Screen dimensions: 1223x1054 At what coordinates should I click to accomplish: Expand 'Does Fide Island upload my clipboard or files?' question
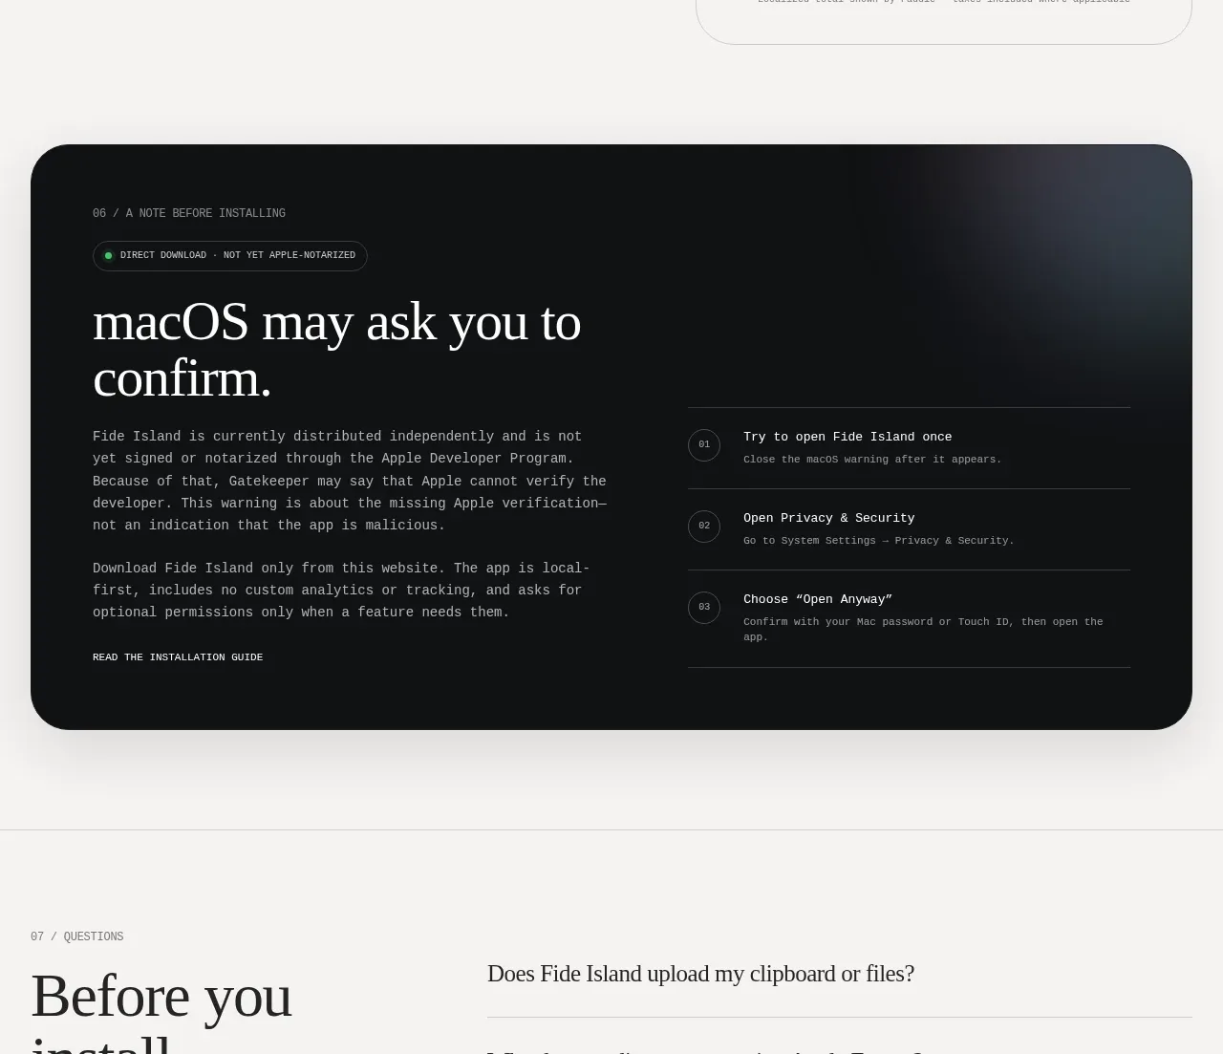click(839, 974)
